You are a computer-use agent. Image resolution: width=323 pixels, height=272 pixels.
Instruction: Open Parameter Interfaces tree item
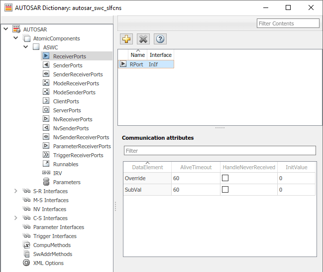click(x=59, y=227)
